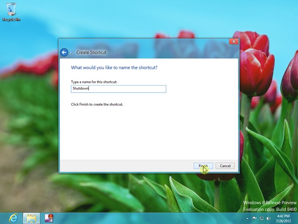Viewport: 298px width, 224px height.
Task: Click the Windows 8 Release Preview watermark
Action: (x=270, y=203)
